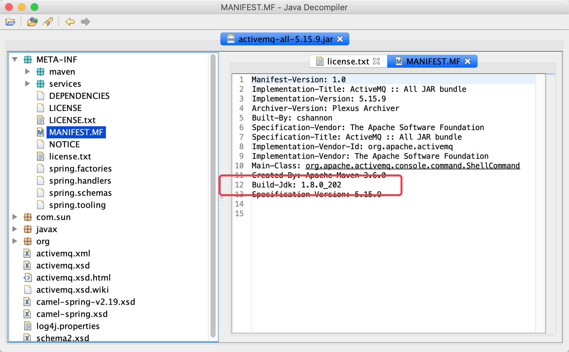
Task: Click the Open File toolbar icon
Action: click(x=10, y=22)
